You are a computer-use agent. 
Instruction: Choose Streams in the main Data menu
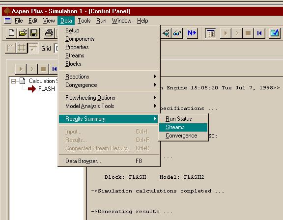(x=109, y=55)
